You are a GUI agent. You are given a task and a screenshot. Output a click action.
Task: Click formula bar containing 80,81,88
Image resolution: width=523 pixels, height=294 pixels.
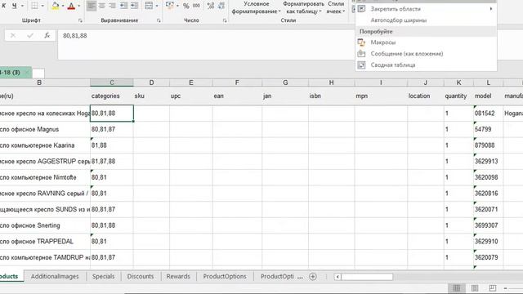[206, 44]
